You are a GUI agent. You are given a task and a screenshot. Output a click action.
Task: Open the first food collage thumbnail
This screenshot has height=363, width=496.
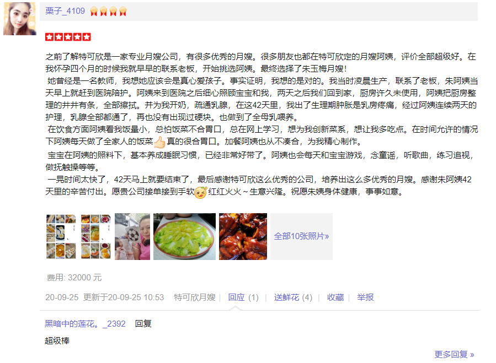(61, 237)
